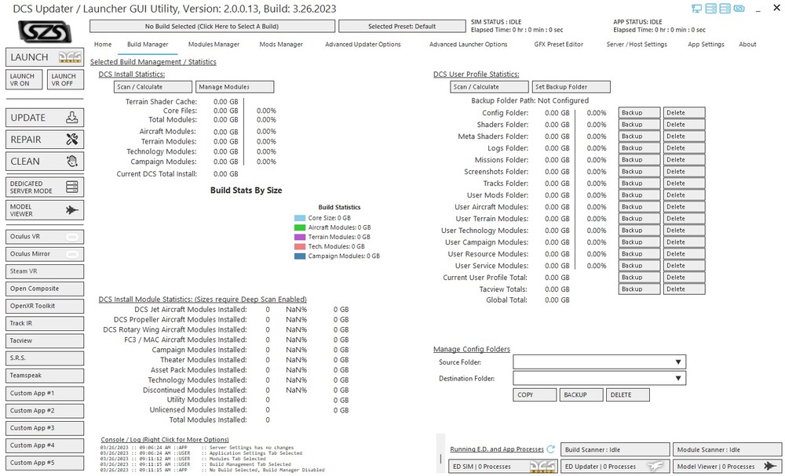
Task: Switch to the Mods Manager tab
Action: tap(280, 45)
